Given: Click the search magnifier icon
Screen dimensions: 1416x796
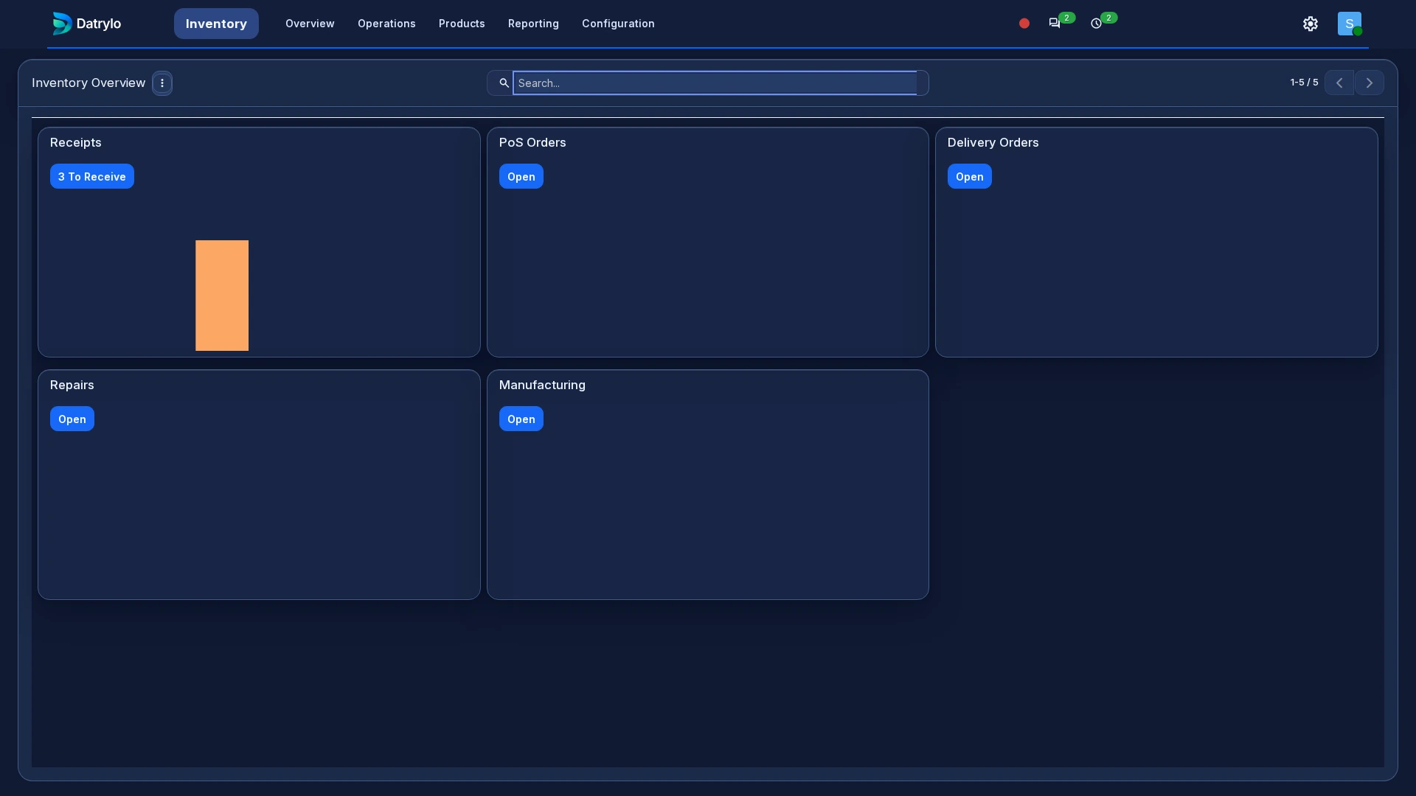Looking at the screenshot, I should 504,83.
